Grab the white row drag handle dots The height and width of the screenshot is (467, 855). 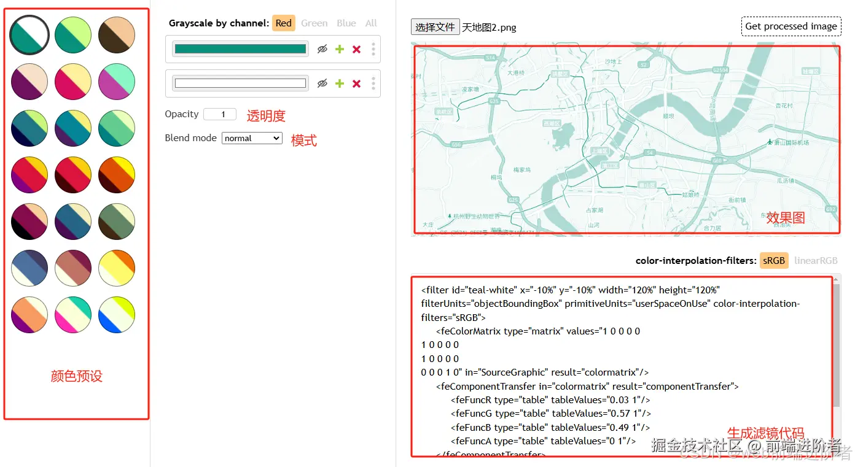[x=373, y=83]
